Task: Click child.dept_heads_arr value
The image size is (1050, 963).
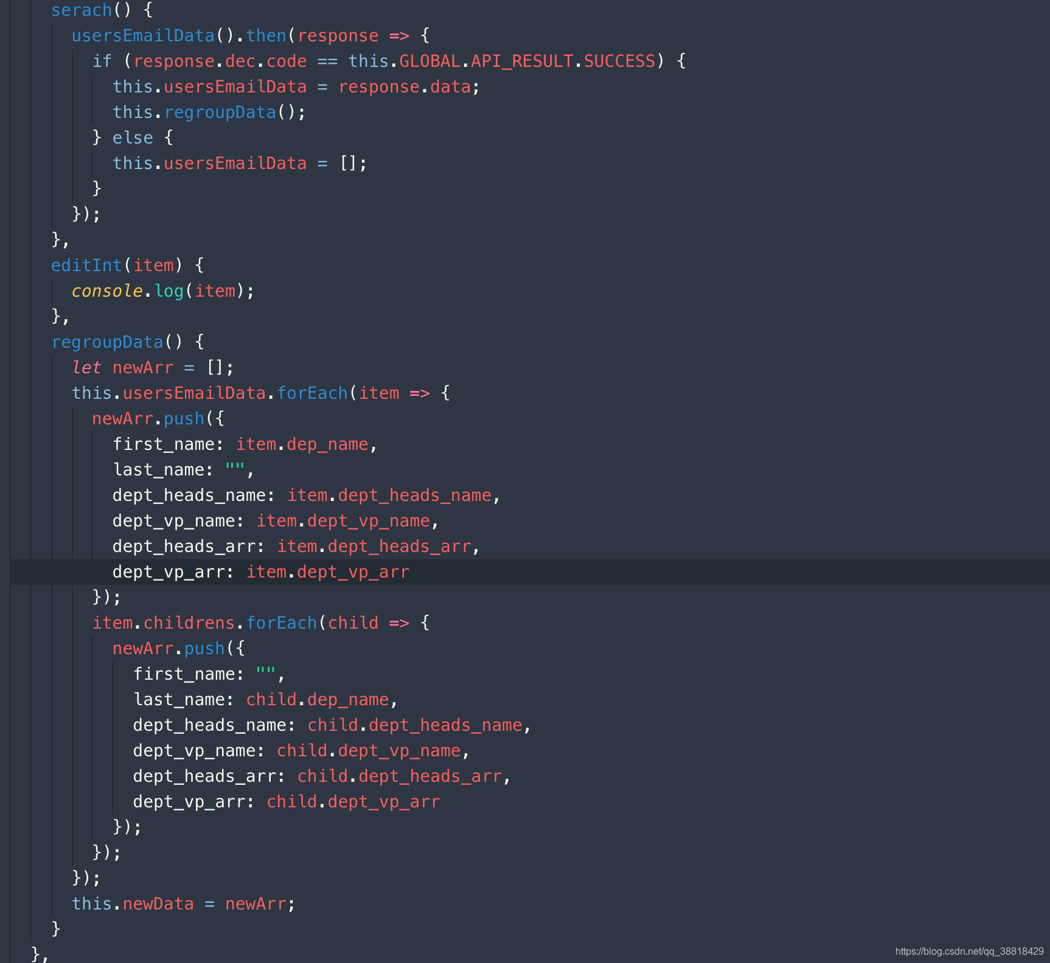Action: (399, 776)
